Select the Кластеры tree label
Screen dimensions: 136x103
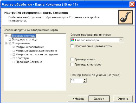pos(22,58)
